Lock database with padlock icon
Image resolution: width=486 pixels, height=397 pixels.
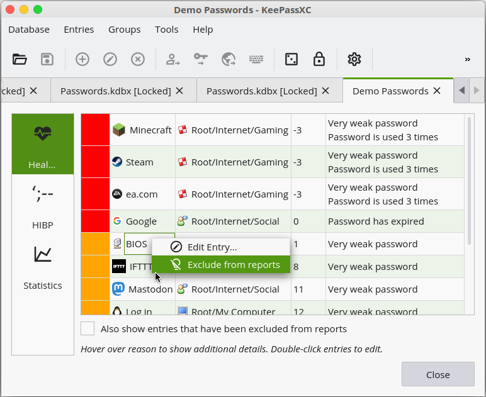319,59
